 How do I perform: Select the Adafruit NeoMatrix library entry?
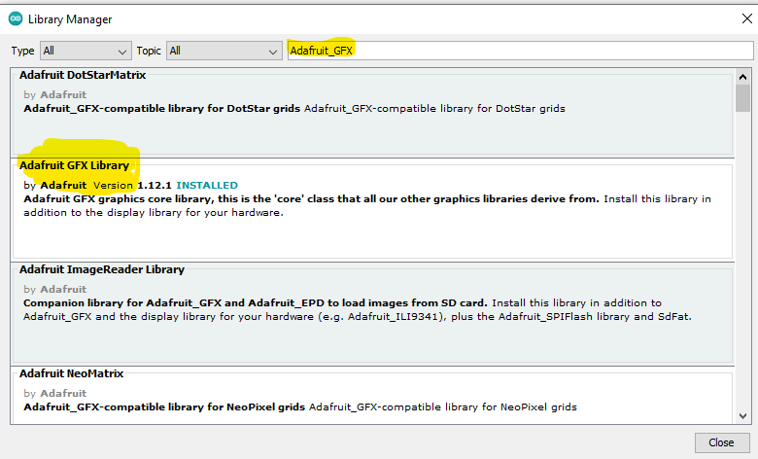tap(372, 395)
